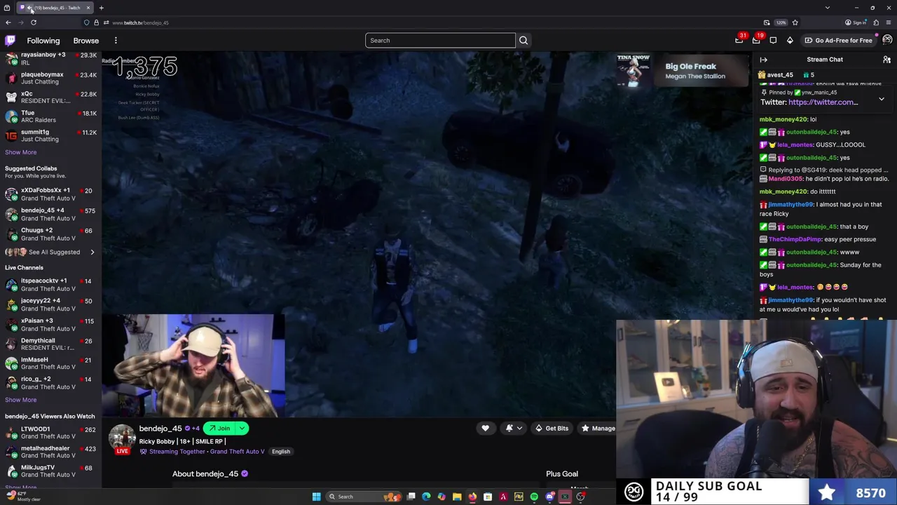Open xXDaFobbsXx suggested collab
This screenshot has width=897, height=505.
coord(50,194)
